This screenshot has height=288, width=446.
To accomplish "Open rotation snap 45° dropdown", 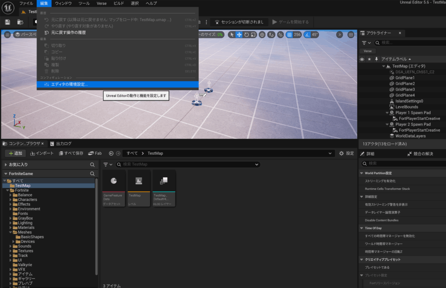I will (314, 35).
